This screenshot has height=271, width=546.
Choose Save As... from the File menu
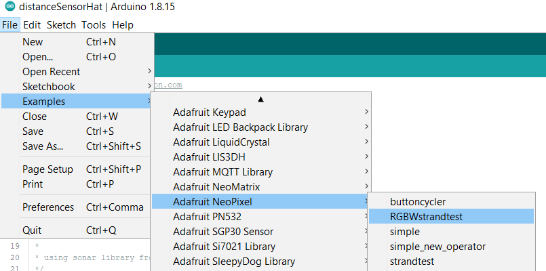coord(76,146)
